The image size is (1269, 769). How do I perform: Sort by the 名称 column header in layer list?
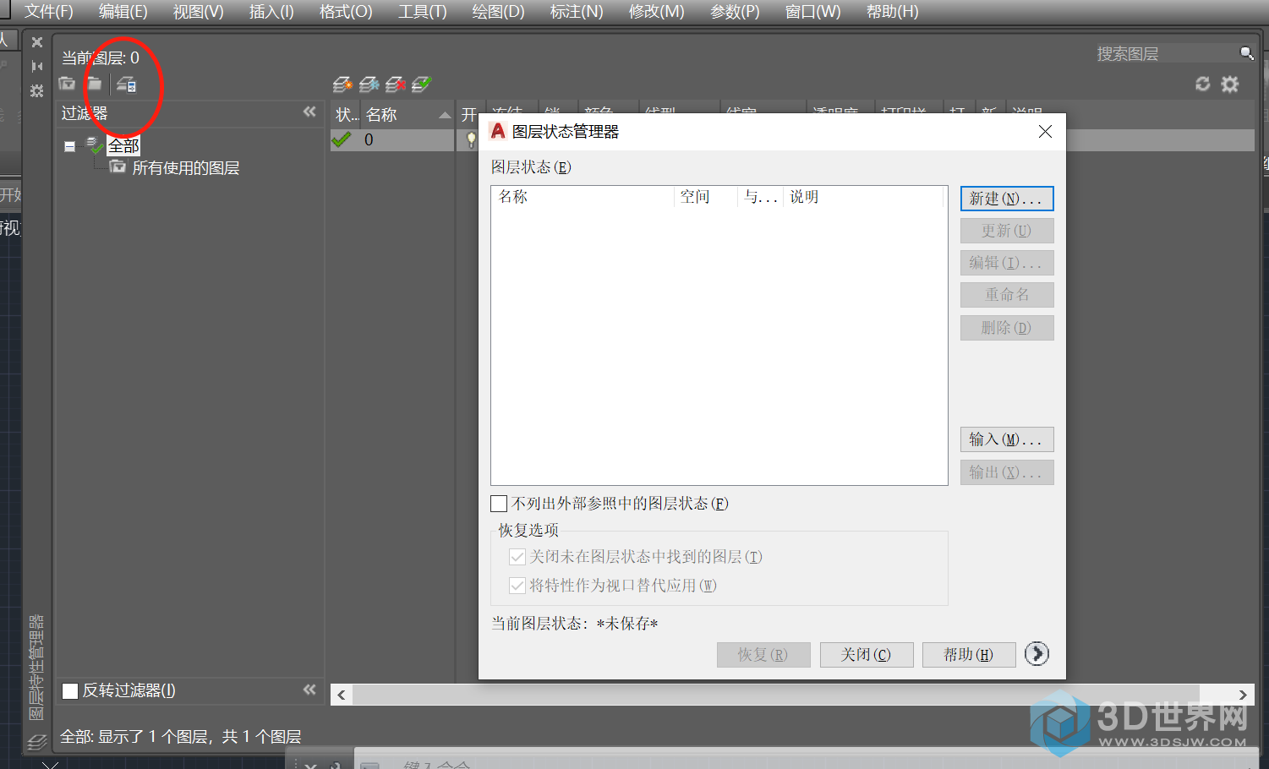tap(408, 115)
